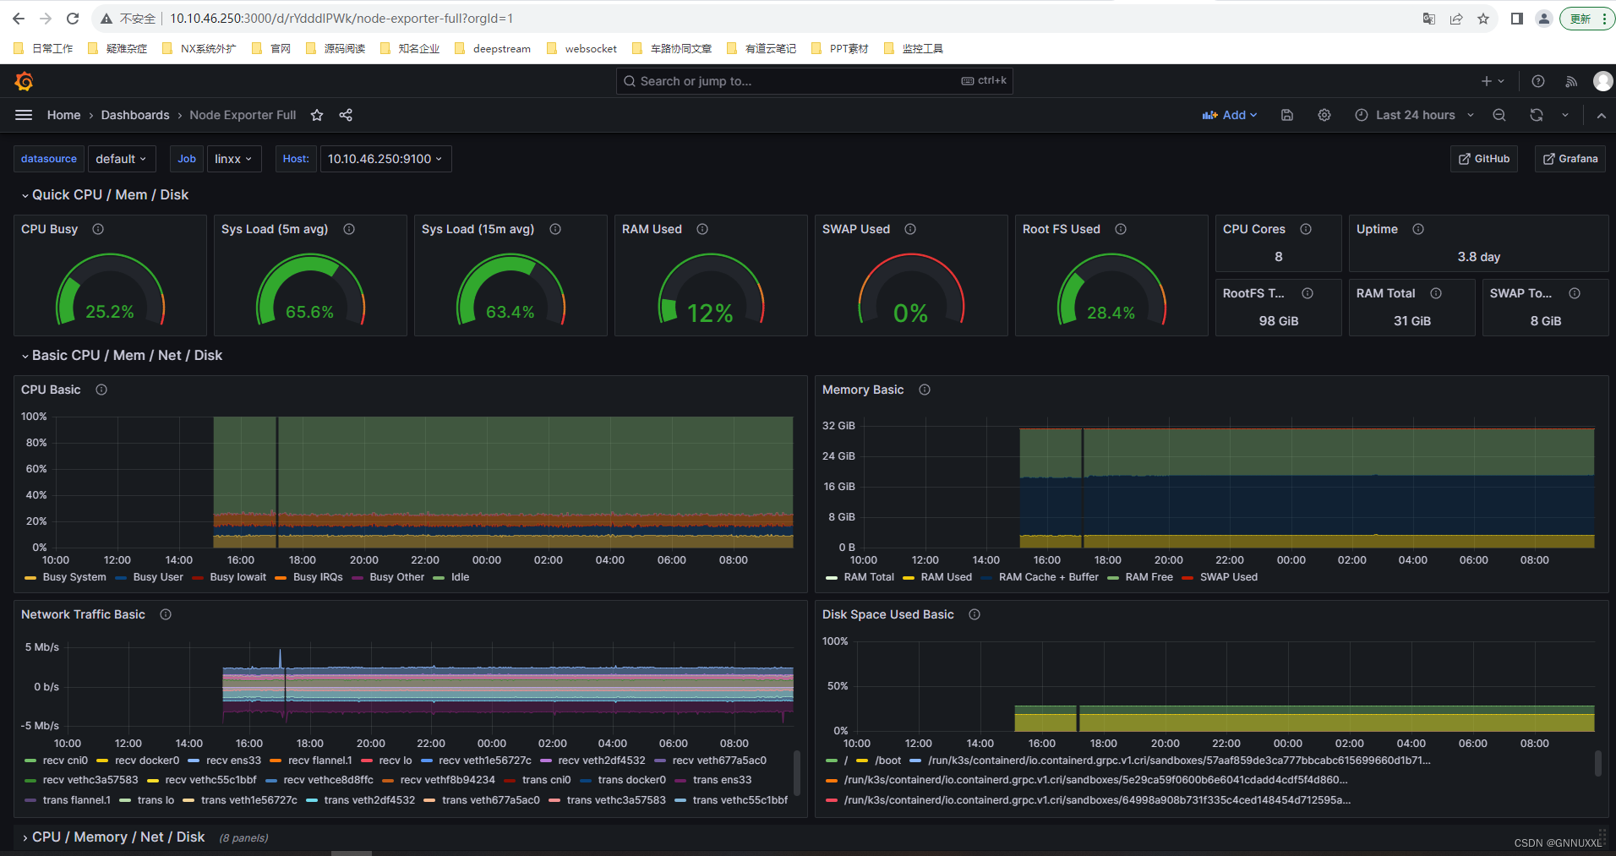Open the Add panel dropdown
The width and height of the screenshot is (1616, 856).
pos(1230,115)
